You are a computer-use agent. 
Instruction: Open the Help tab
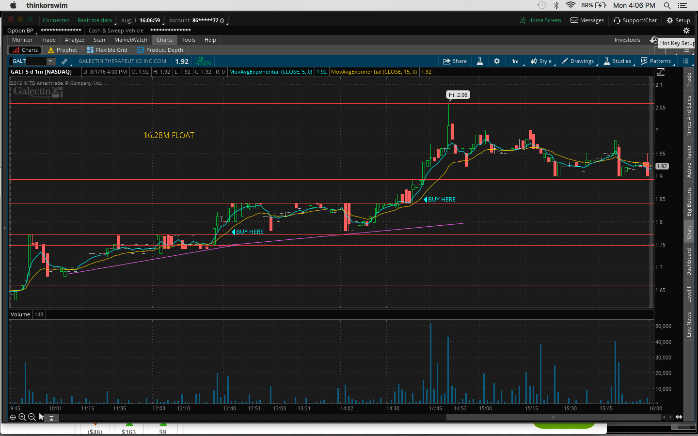[210, 40]
